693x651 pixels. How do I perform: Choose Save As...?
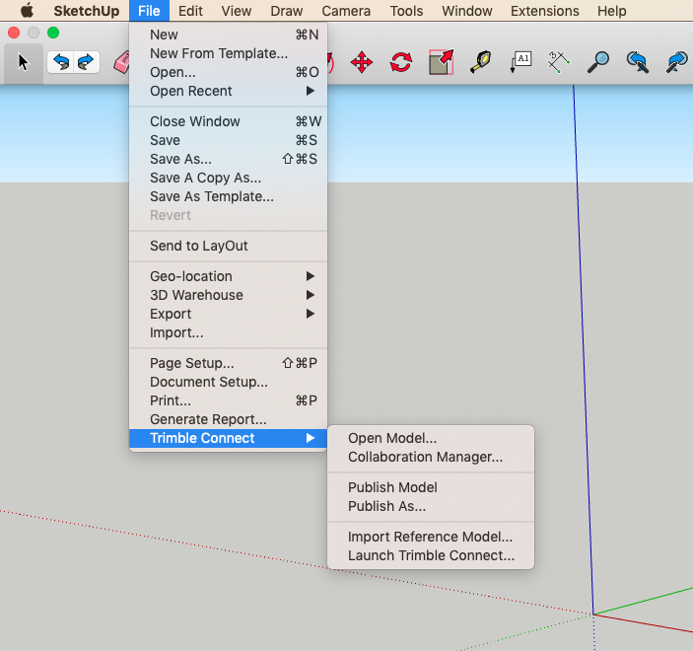[228, 159]
